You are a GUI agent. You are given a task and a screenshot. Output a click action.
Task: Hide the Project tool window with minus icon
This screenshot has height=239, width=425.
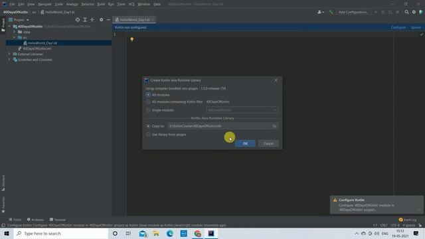108,20
